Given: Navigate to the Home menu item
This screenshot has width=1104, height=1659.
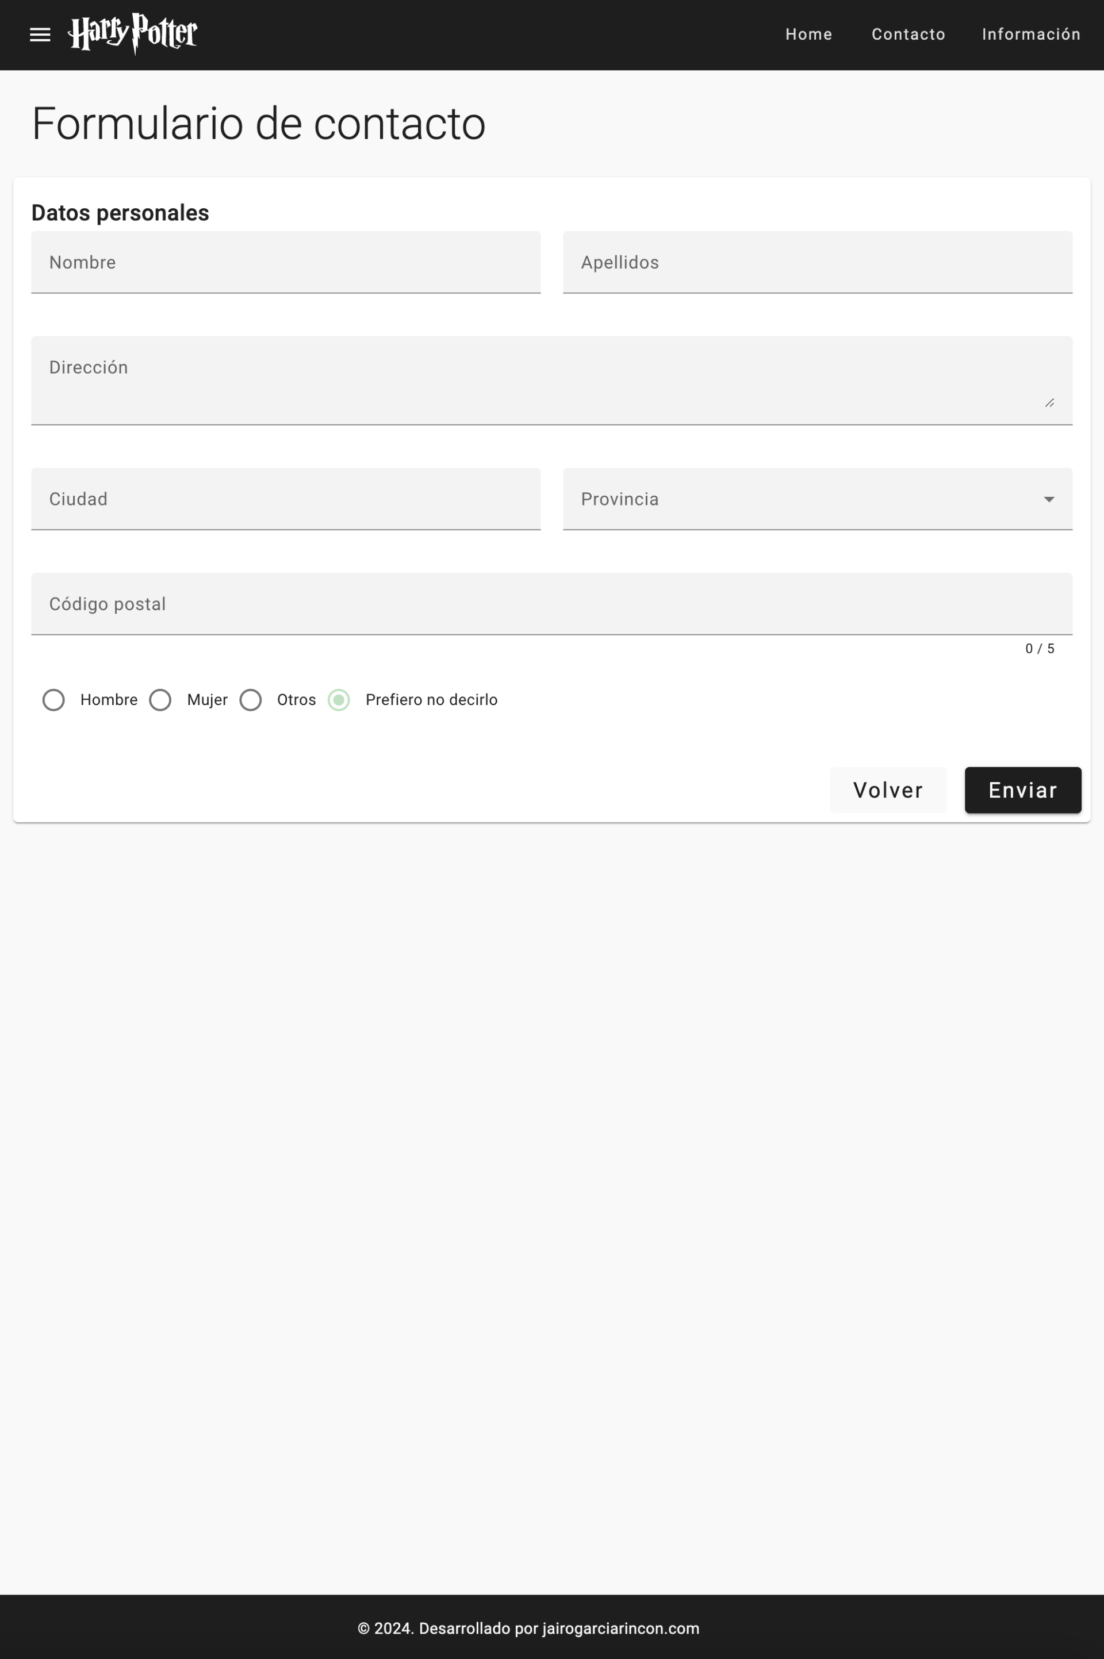Looking at the screenshot, I should 808,34.
